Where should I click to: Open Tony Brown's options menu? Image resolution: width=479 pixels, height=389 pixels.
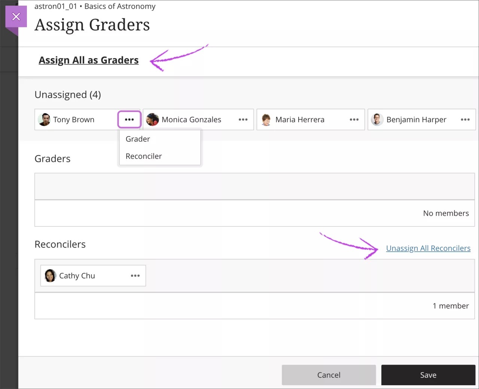(x=129, y=119)
